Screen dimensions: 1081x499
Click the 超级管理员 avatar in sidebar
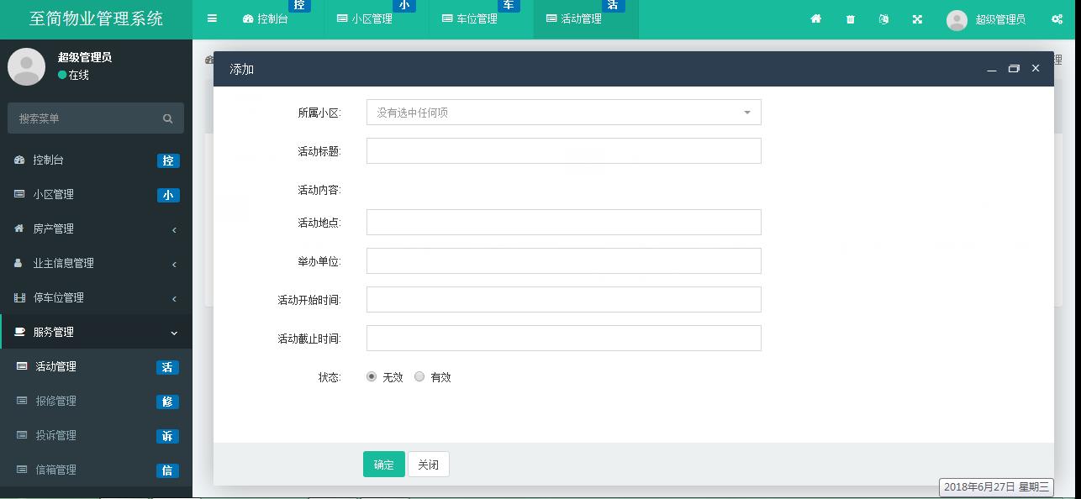click(x=26, y=66)
